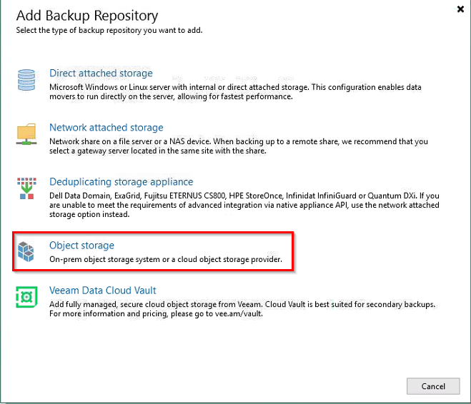Click 'Select the type of backup repository' subtitle

(x=109, y=30)
